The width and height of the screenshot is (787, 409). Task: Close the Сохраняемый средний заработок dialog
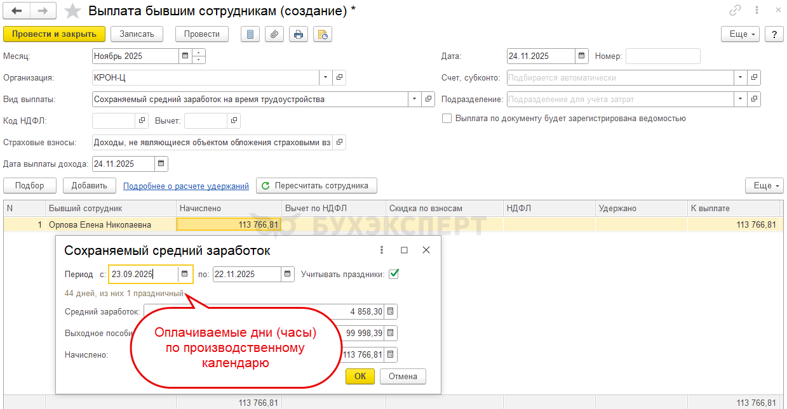pyautogui.click(x=426, y=250)
